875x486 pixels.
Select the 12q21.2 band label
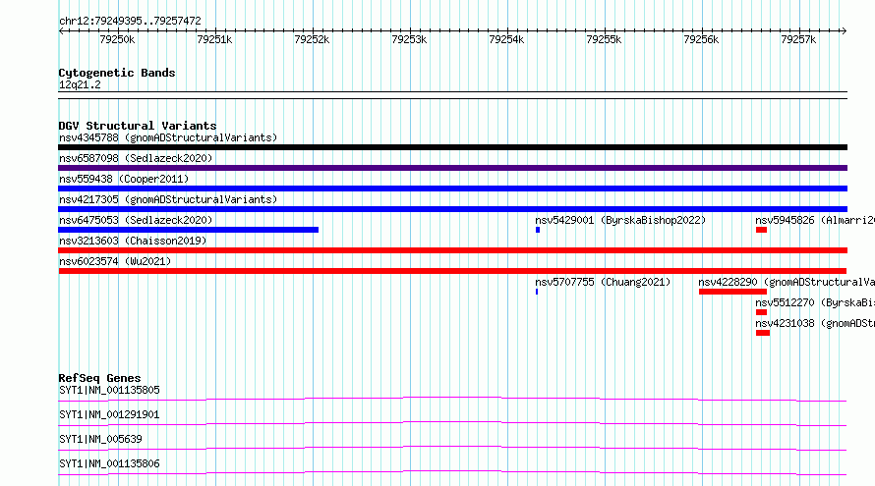tap(80, 84)
